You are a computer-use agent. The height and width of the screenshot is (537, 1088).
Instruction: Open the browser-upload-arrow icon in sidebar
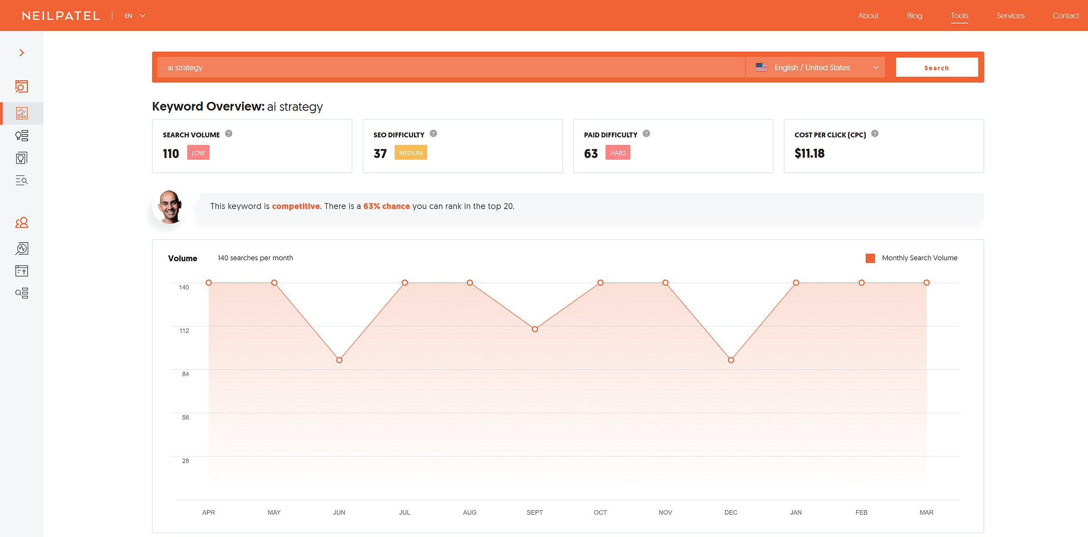pos(21,271)
